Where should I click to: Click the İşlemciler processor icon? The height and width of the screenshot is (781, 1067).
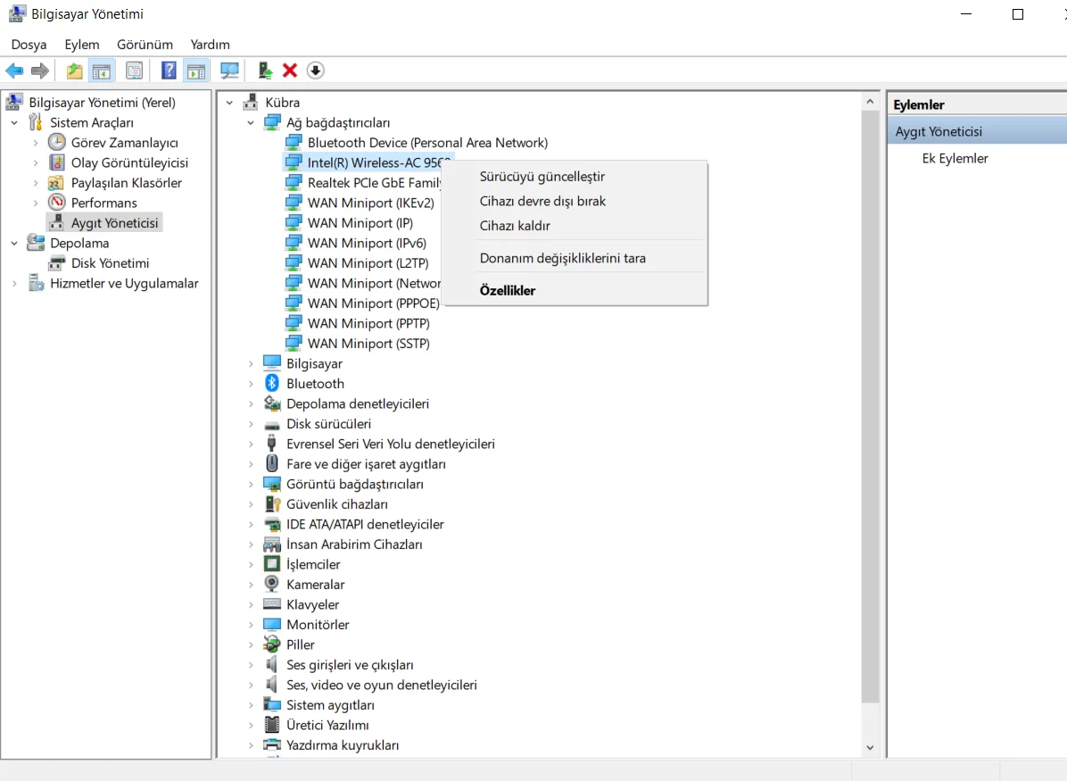[271, 564]
